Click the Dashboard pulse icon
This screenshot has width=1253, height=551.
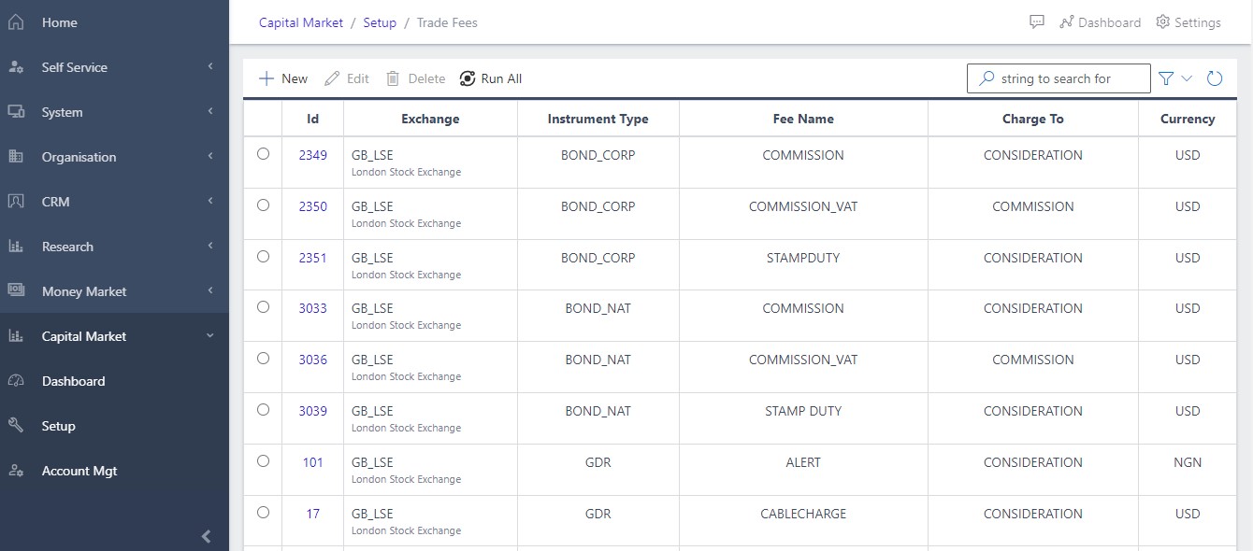[x=1067, y=21]
